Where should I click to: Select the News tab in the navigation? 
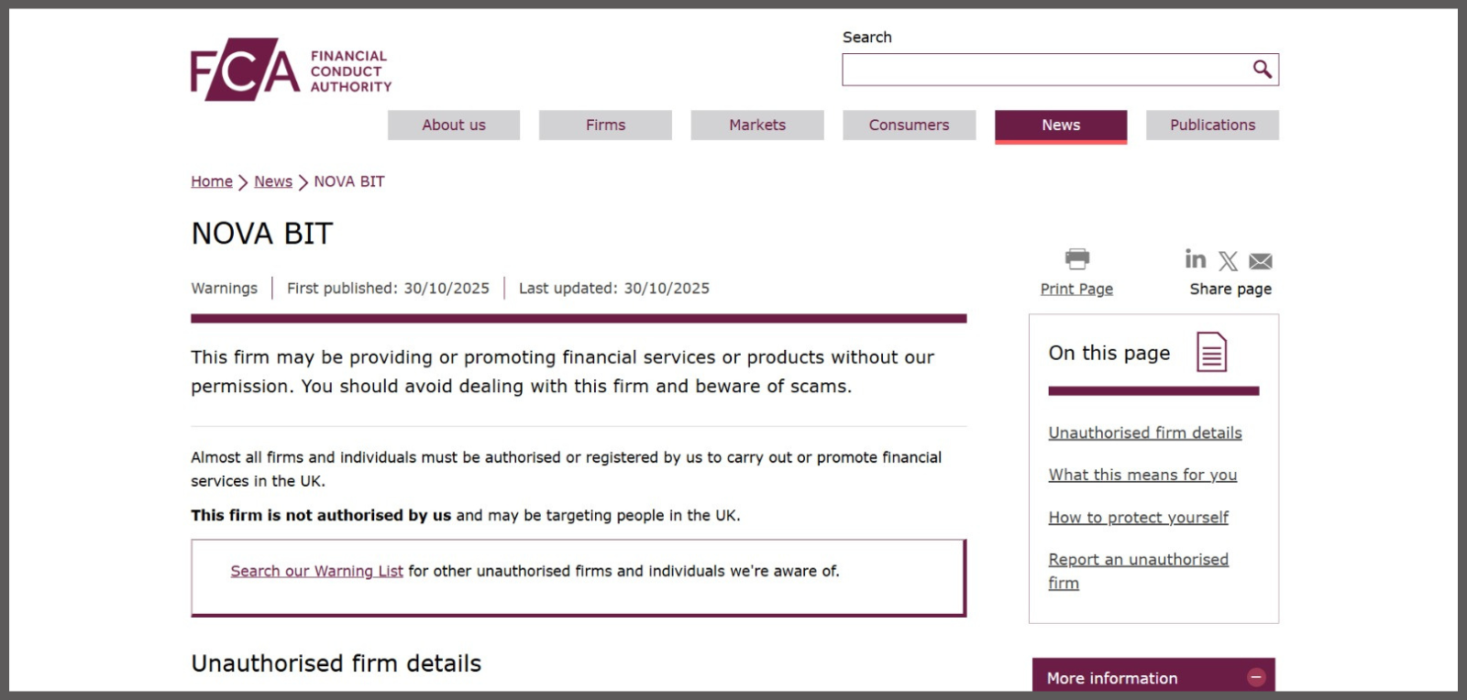click(x=1060, y=125)
